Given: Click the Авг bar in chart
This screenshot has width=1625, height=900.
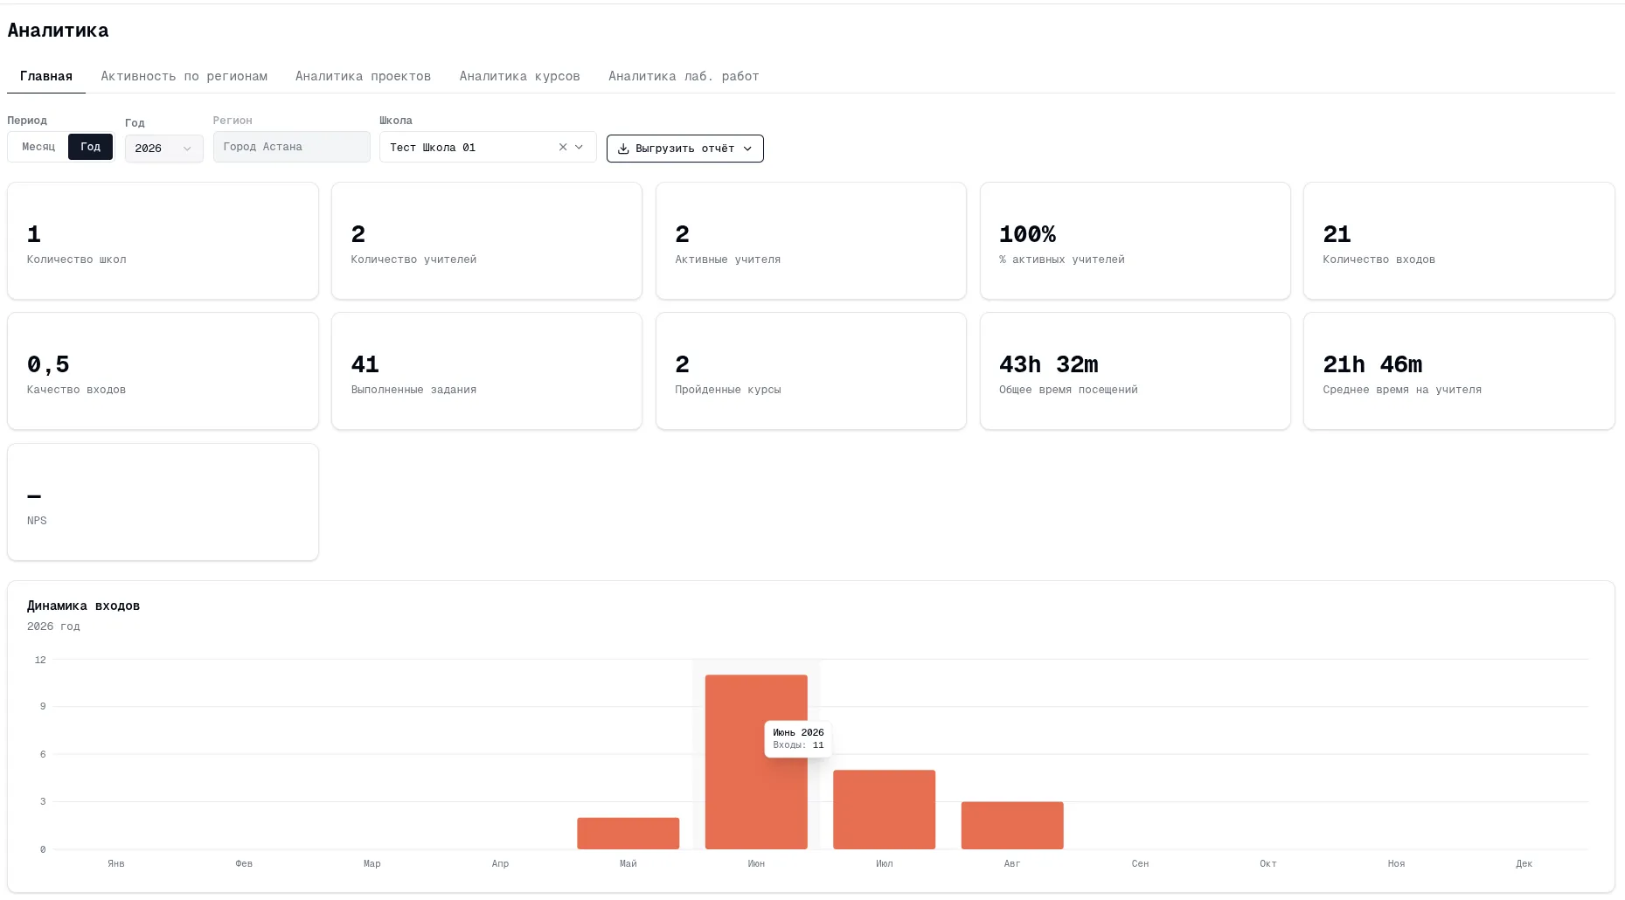Looking at the screenshot, I should (x=1012, y=826).
